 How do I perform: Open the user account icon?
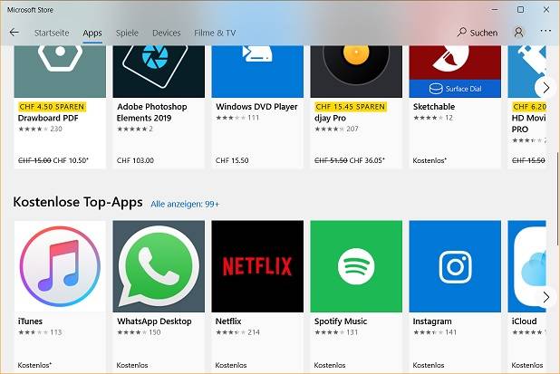(x=518, y=33)
